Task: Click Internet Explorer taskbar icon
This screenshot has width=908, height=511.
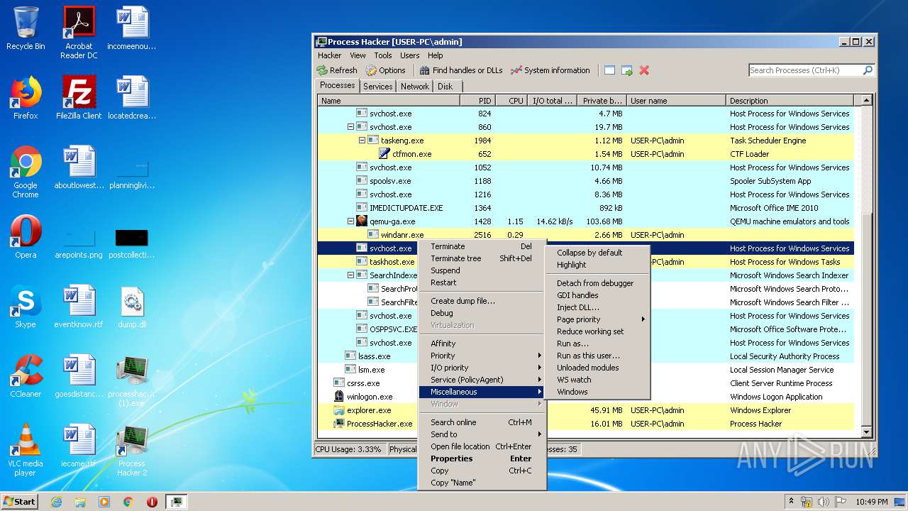Action: [57, 502]
